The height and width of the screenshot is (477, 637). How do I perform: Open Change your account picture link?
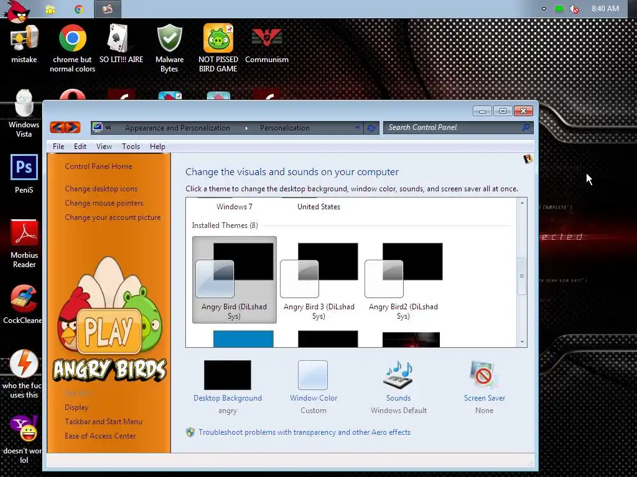click(113, 217)
